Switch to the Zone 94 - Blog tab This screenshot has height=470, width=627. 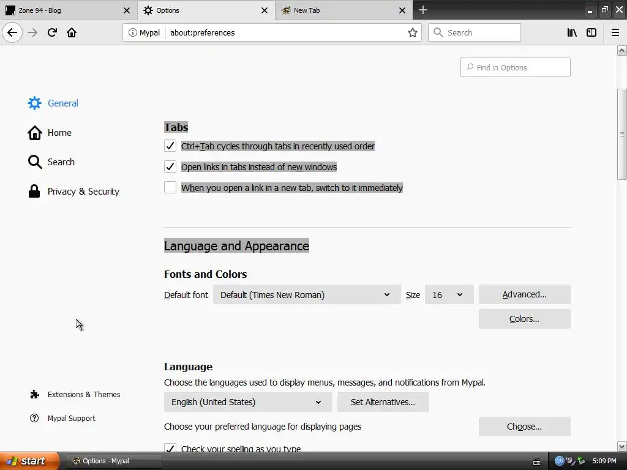(68, 10)
